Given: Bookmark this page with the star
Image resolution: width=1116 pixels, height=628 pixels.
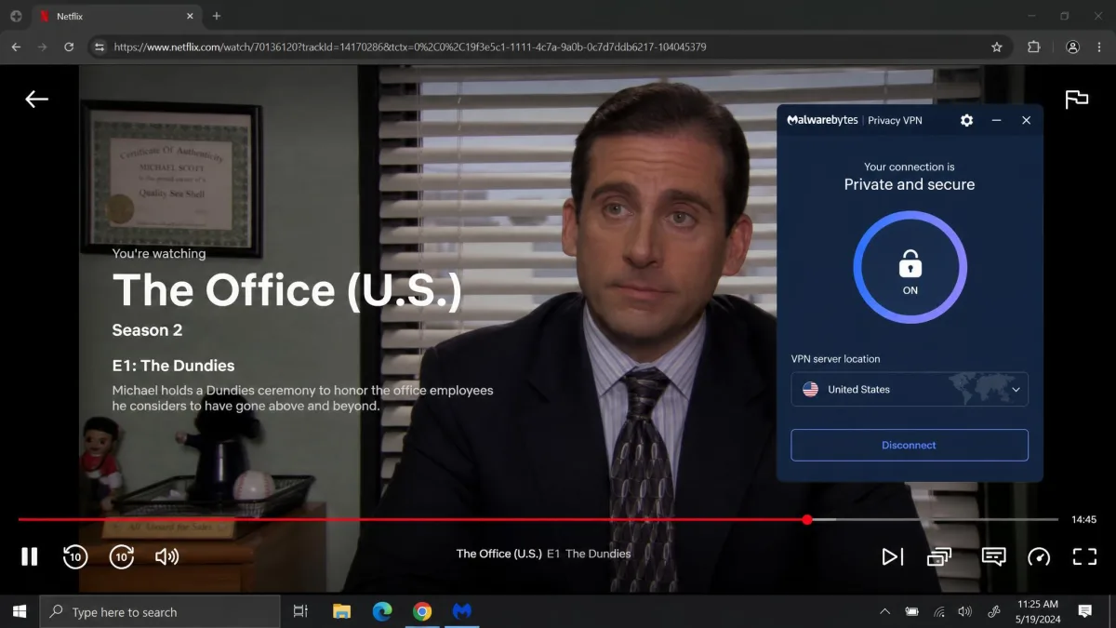Looking at the screenshot, I should [x=997, y=47].
